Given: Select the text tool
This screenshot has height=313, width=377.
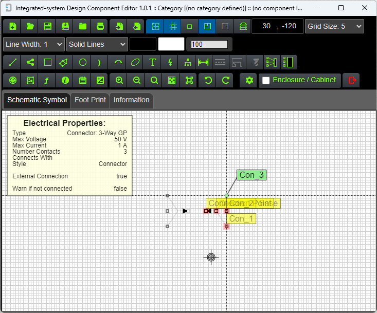Looking at the screenshot, I should (x=153, y=62).
